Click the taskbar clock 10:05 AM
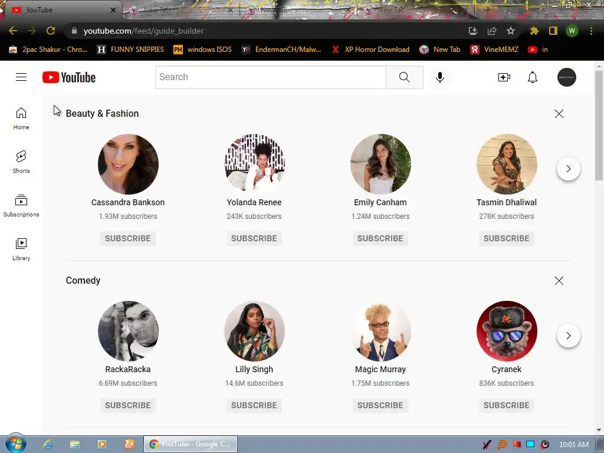The image size is (604, 453). [x=573, y=445]
